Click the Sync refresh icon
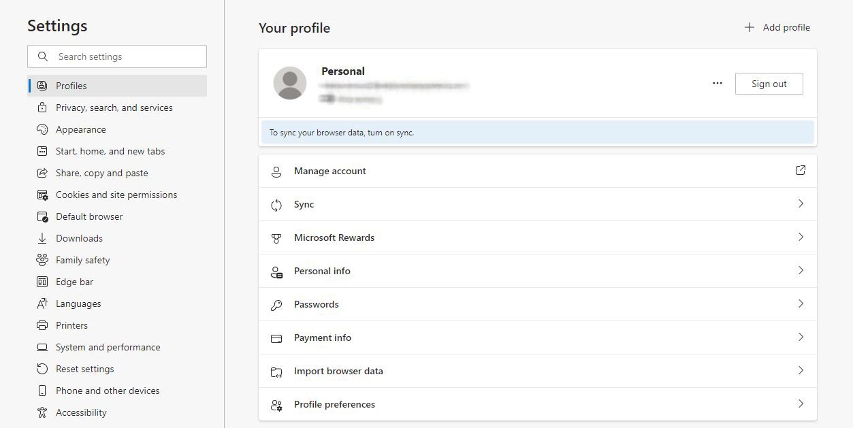 [276, 204]
